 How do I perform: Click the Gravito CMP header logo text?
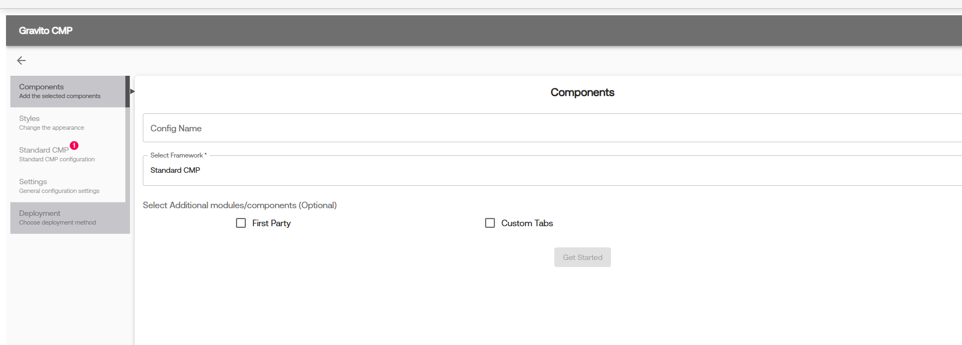coord(46,31)
